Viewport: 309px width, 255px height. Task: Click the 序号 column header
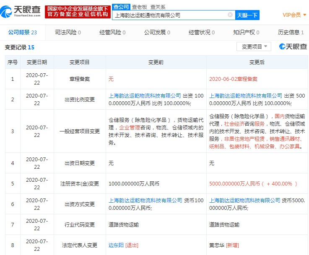point(13,62)
